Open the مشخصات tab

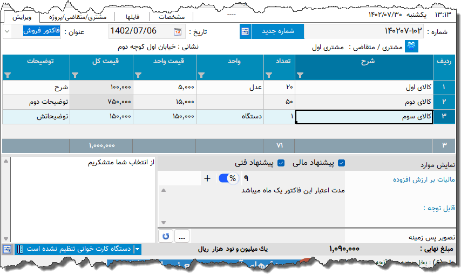click(x=172, y=17)
